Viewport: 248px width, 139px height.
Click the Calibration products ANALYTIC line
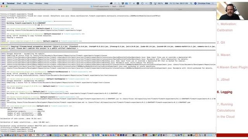pos(26,112)
